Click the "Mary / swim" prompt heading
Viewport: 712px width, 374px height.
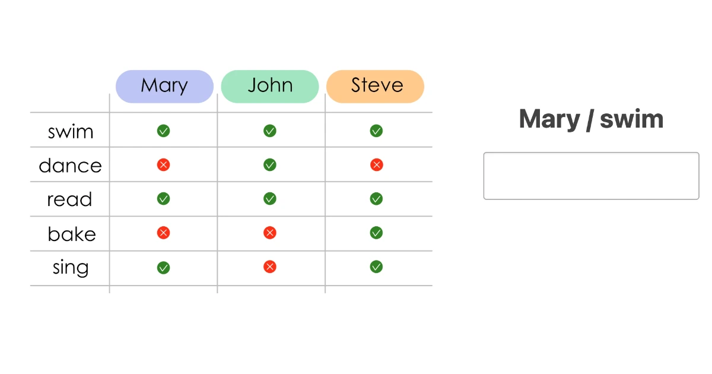coord(591,119)
